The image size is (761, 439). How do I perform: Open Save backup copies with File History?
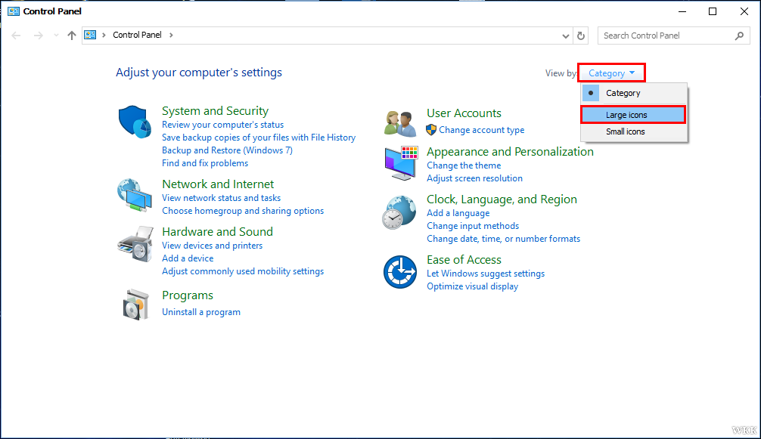(259, 138)
